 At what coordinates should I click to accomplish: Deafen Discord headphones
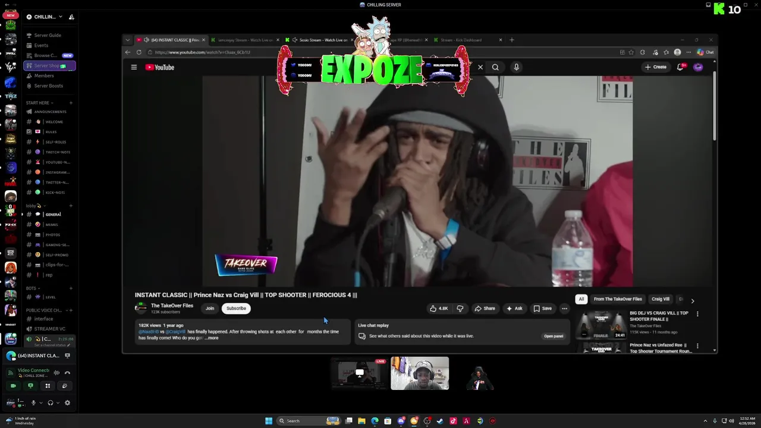(x=50, y=402)
